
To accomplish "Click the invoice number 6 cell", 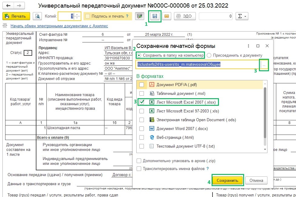I will pyautogui.click(x=103, y=35).
